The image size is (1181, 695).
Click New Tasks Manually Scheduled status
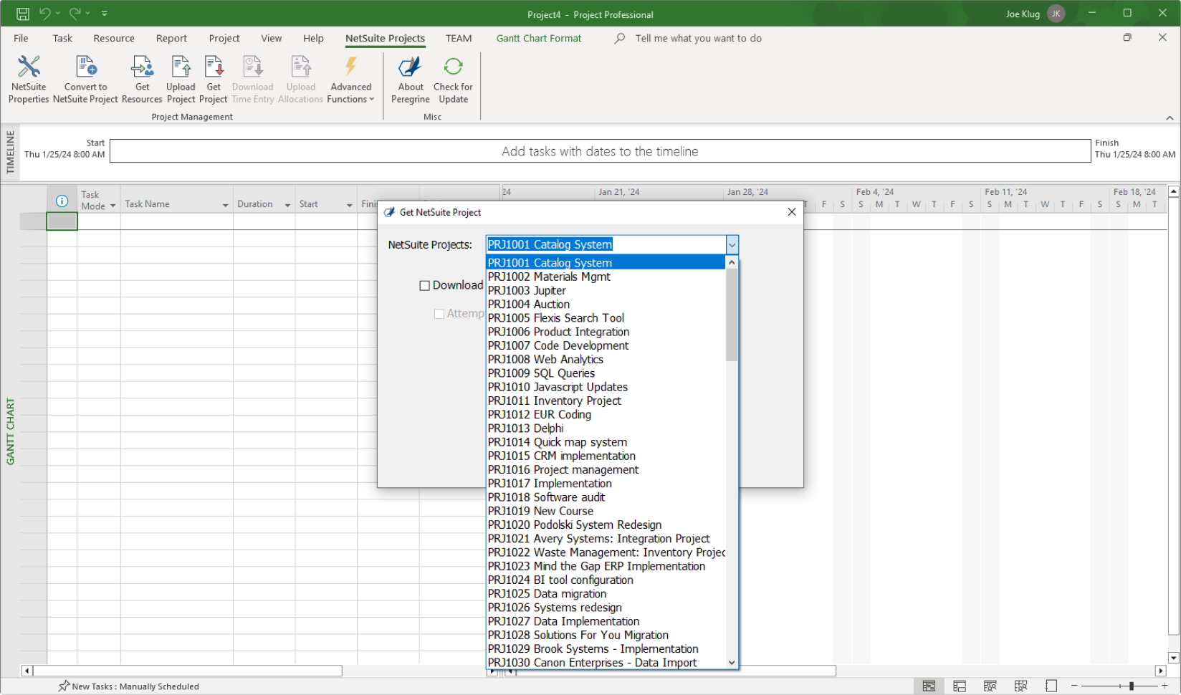(x=129, y=686)
